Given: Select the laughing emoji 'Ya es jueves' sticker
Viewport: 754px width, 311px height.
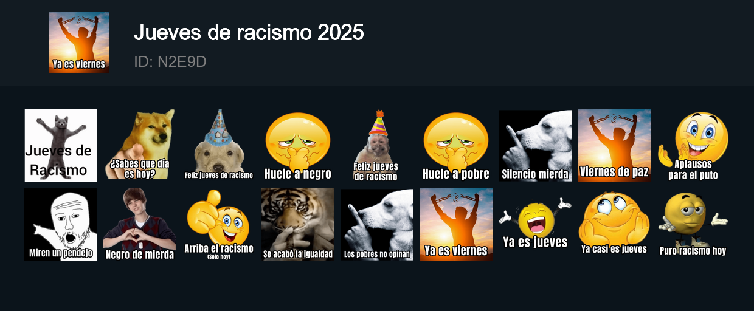Looking at the screenshot, I should click(535, 225).
